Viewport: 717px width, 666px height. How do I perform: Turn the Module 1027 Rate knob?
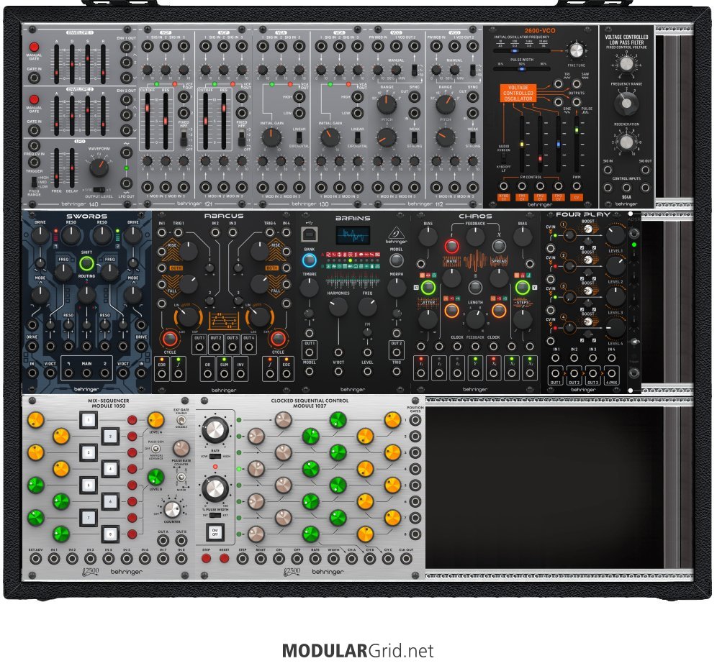[215, 430]
